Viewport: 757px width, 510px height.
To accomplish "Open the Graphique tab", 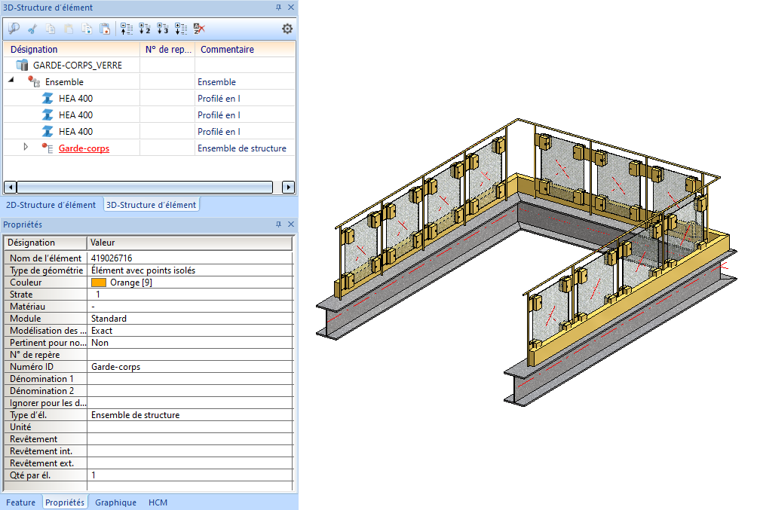I will [x=115, y=502].
